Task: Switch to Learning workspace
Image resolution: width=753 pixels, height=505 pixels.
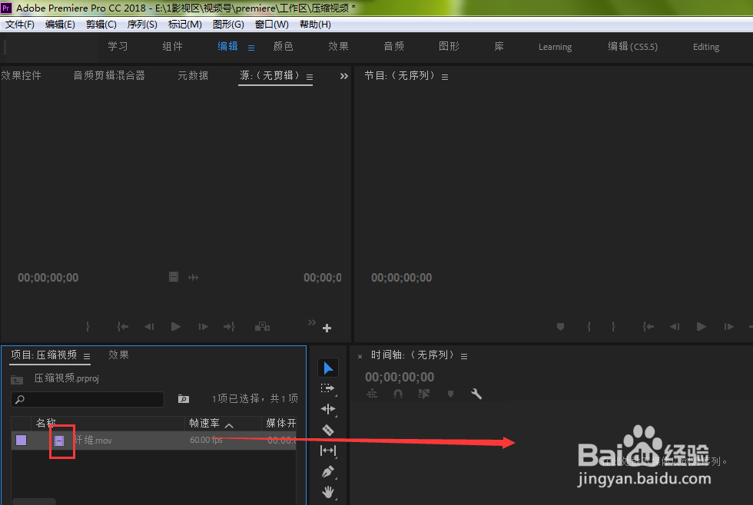Action: tap(555, 47)
